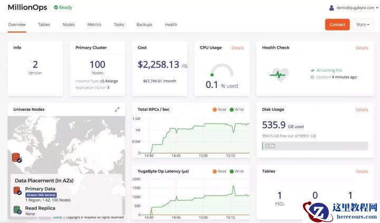Image resolution: width=380 pixels, height=223 pixels.
Task: Expand the Universe Nodes map fullscreen icon
Action: pos(117,110)
